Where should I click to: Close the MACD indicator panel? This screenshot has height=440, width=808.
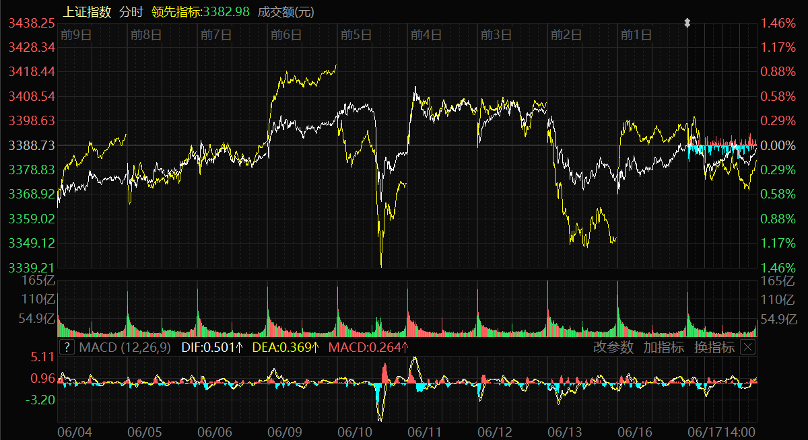[747, 347]
